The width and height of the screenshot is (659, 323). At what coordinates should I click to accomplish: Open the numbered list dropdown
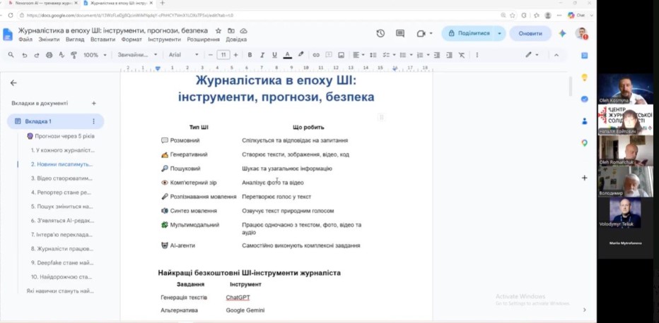(422, 55)
